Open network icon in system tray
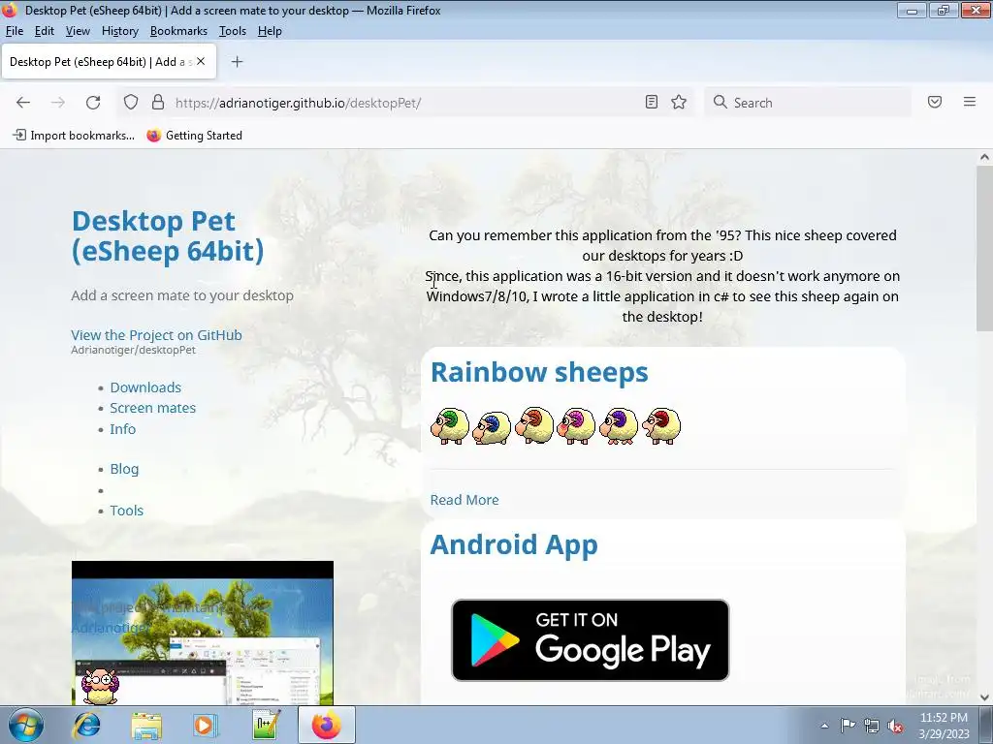 872,726
